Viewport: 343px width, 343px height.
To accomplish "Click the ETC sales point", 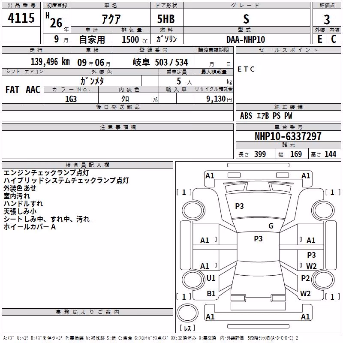I will pos(246,69).
